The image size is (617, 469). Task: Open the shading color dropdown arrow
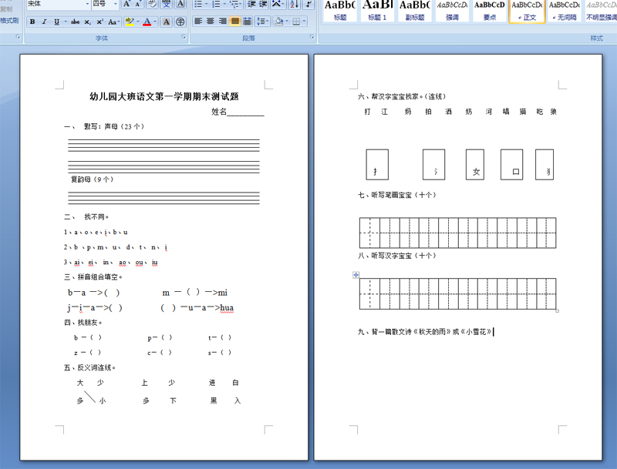(x=286, y=22)
